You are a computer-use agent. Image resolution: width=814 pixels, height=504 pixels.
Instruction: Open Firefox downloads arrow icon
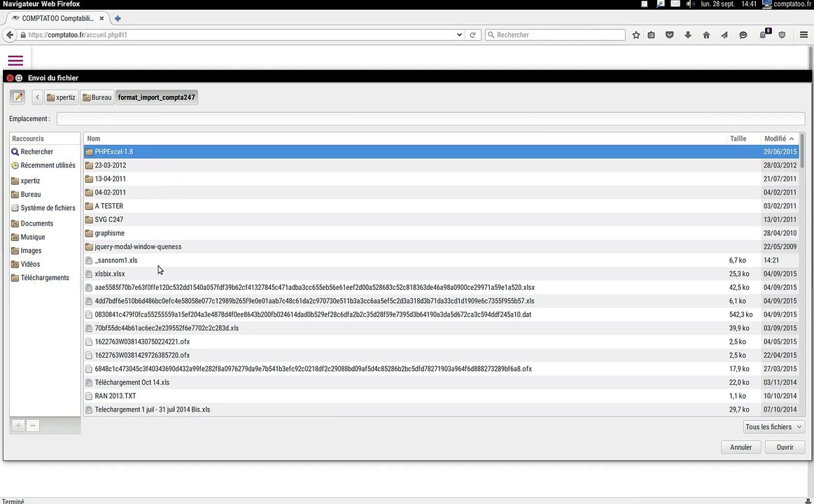pos(688,35)
